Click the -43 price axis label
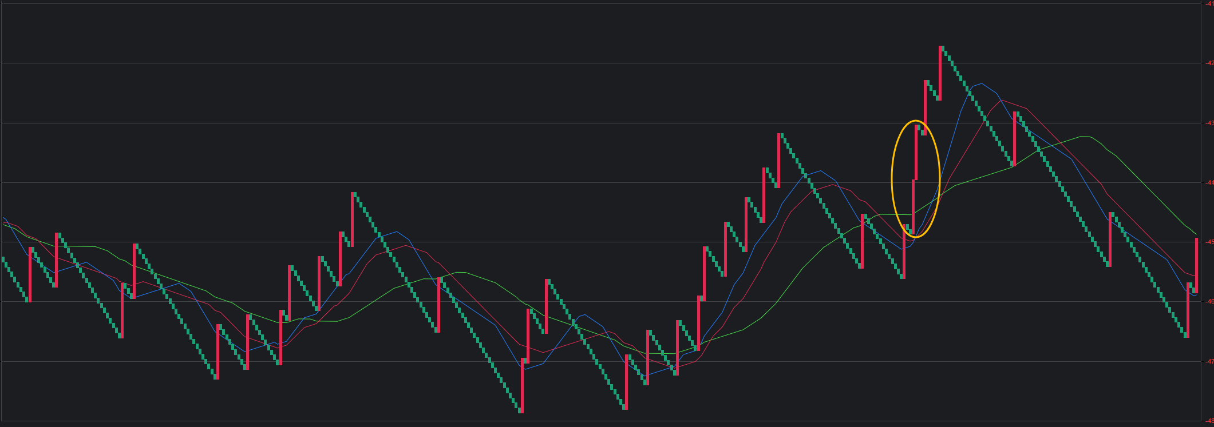 coord(1209,123)
